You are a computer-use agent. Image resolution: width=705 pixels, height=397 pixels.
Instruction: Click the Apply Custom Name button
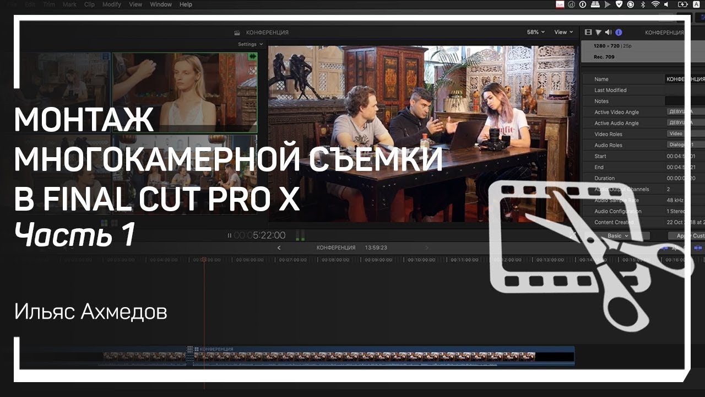click(x=686, y=235)
